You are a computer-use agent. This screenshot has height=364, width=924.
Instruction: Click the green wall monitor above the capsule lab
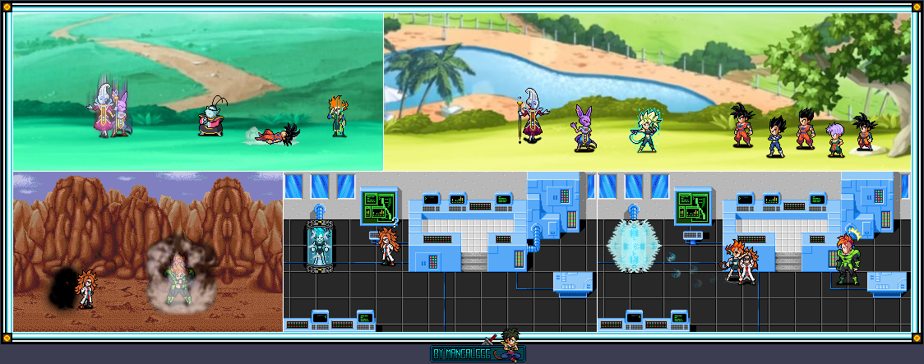point(380,206)
